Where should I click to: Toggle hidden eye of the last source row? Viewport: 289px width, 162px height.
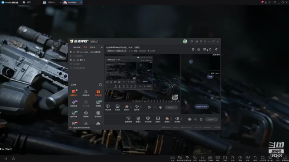pyautogui.click(x=71, y=68)
